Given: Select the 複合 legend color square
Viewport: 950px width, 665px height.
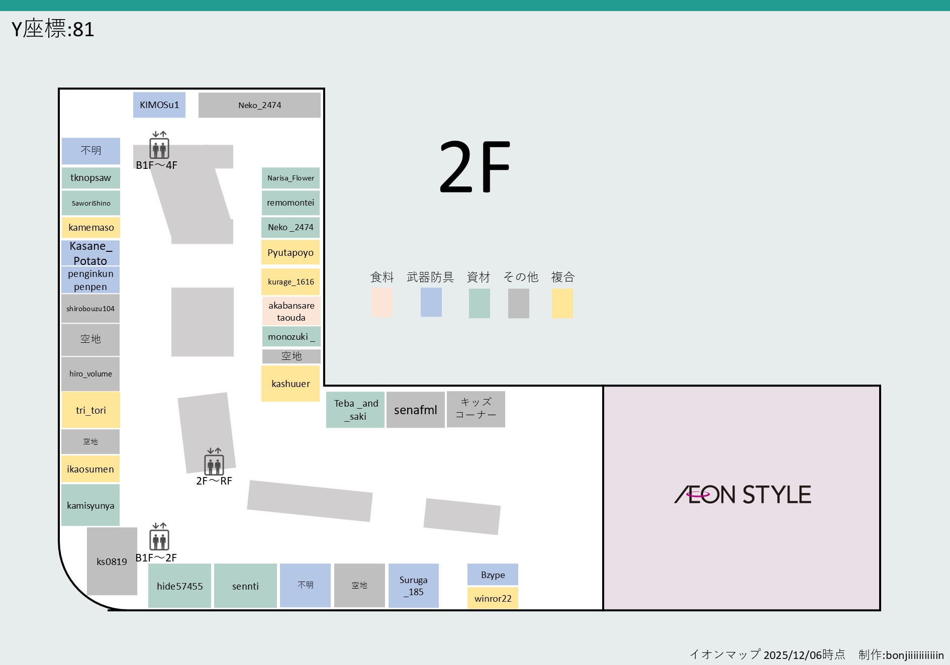Looking at the screenshot, I should click(x=562, y=303).
